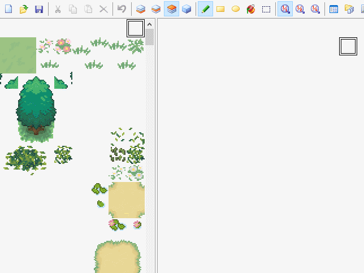Viewport: 364px width, 273px height.
Task: Select the Ellipse drawing tool
Action: click(236, 9)
